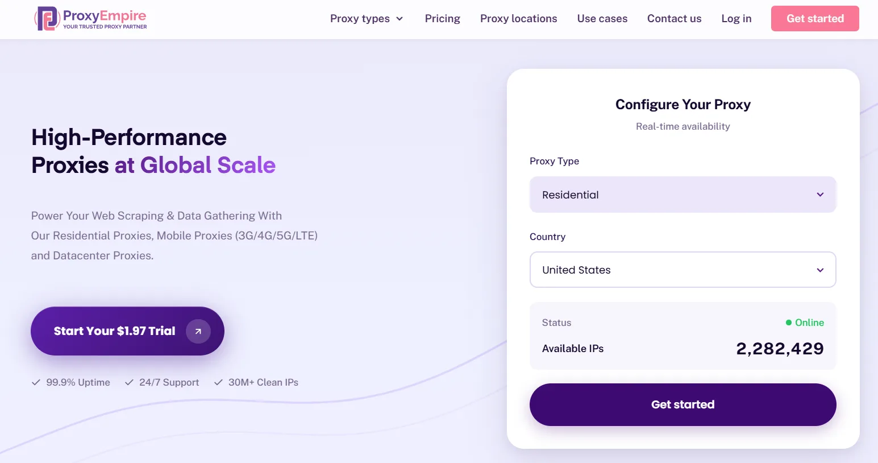Screen dimensions: 878x463
Task: Go to the Contact us page
Action: pos(674,18)
